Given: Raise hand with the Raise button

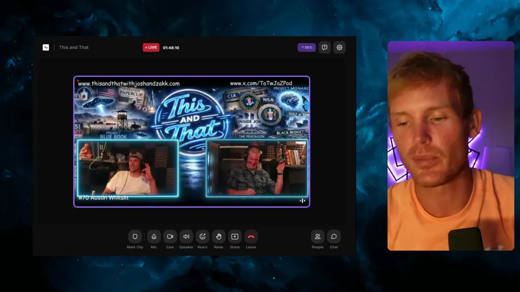Looking at the screenshot, I should pyautogui.click(x=219, y=236).
